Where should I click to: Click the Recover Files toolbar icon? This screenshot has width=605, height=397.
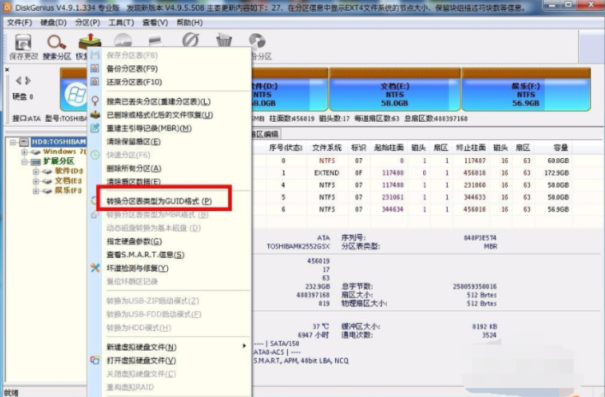coord(90,40)
